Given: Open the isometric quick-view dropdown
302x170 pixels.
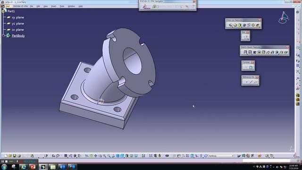Looking at the screenshot, I should point(122,156).
